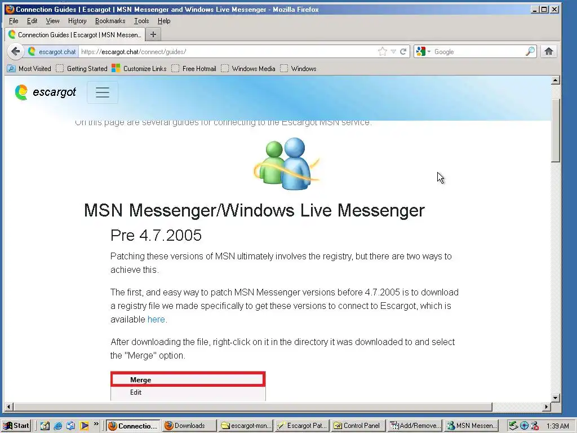
Task: Open the bookmarks dropdown arrow beside the star
Action: click(x=393, y=51)
